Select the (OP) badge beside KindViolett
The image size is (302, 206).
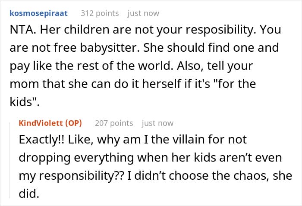(x=74, y=123)
